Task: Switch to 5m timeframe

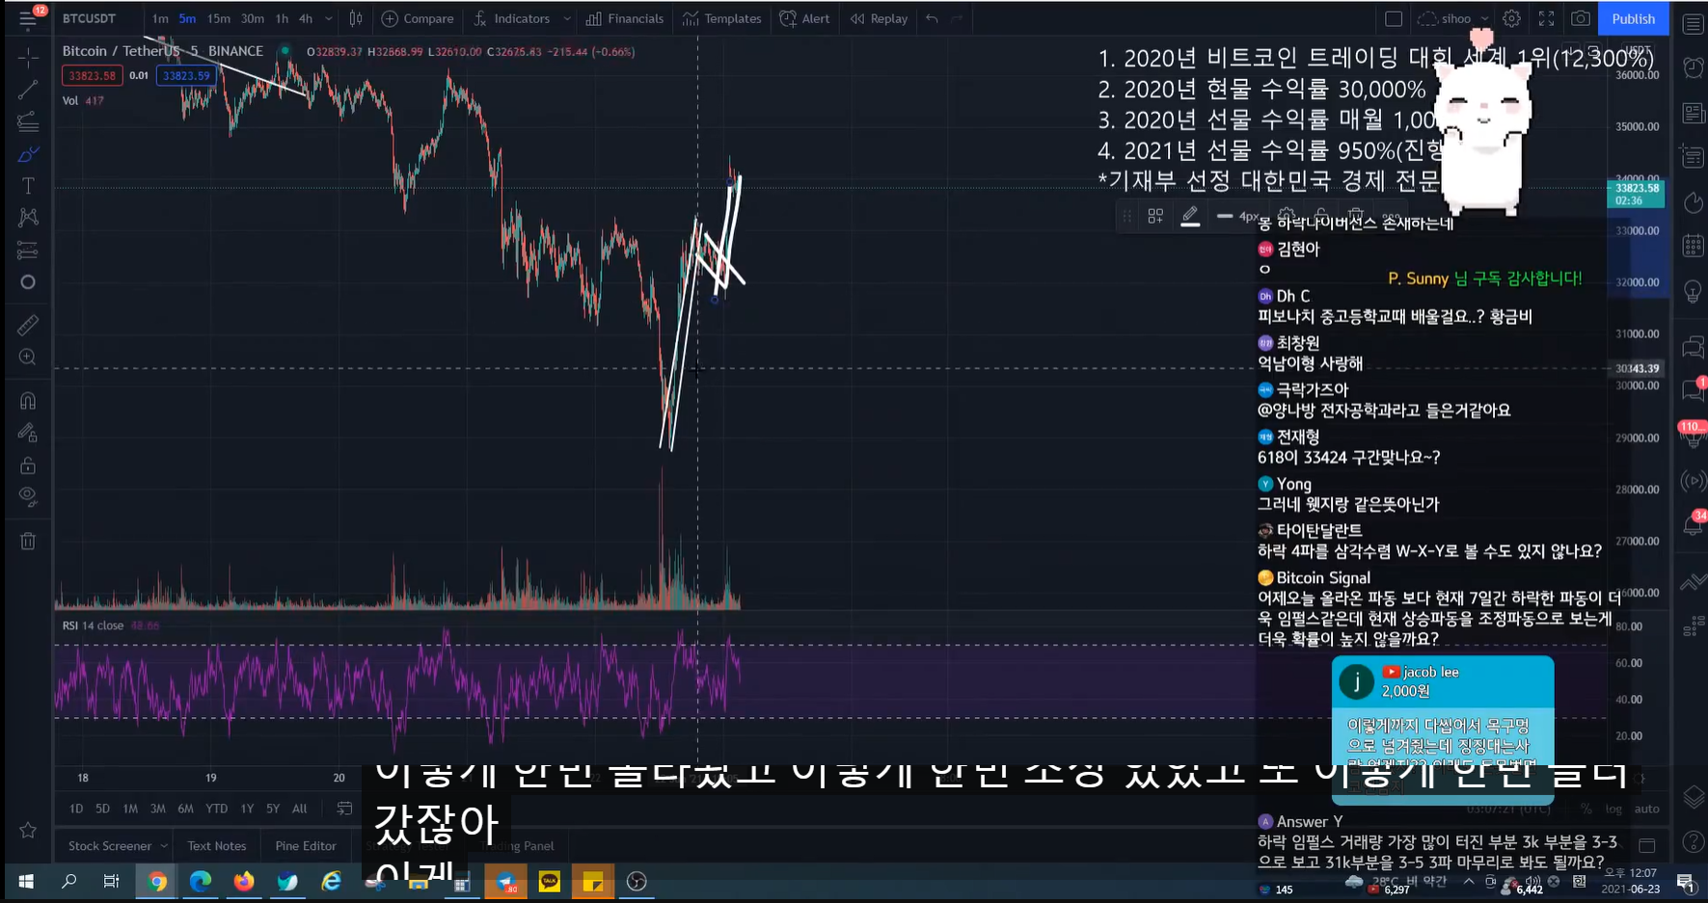Action: tap(187, 18)
